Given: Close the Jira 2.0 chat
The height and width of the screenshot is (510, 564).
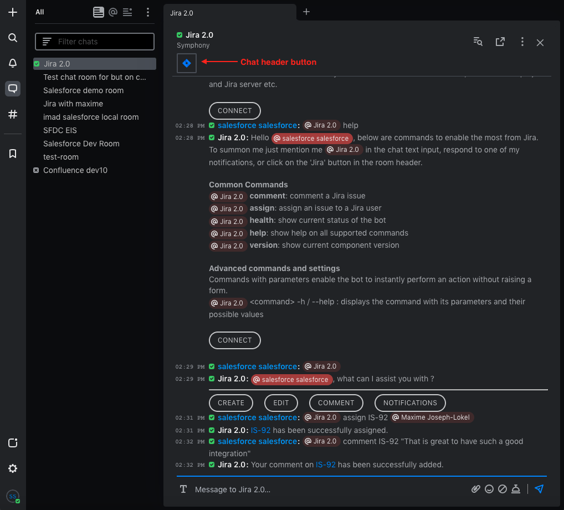Looking at the screenshot, I should 540,43.
